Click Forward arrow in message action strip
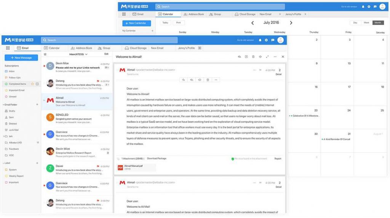 tap(200, 80)
